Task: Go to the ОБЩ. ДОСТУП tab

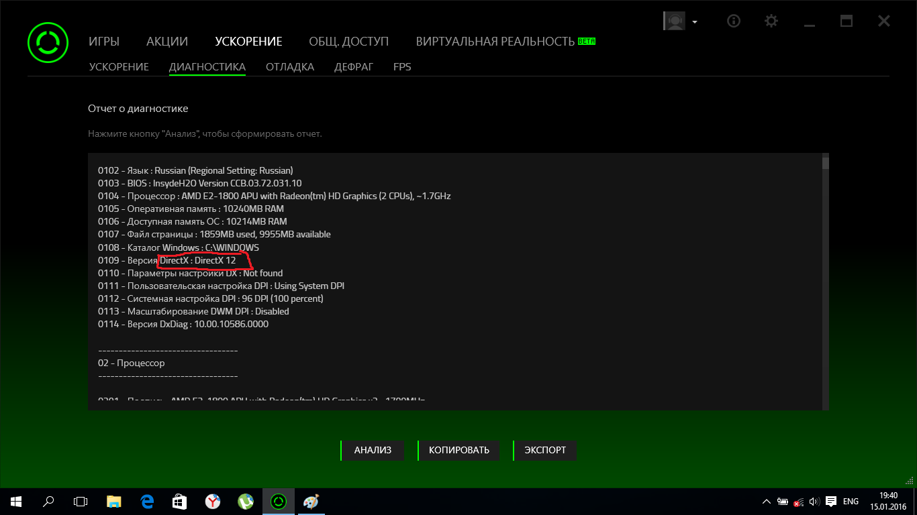Action: (348, 42)
